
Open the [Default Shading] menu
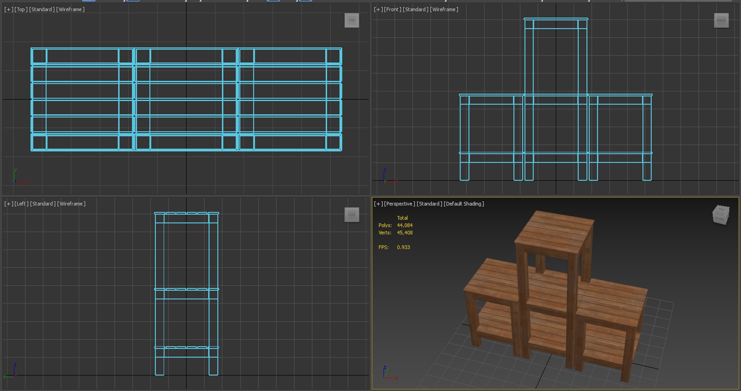click(464, 203)
